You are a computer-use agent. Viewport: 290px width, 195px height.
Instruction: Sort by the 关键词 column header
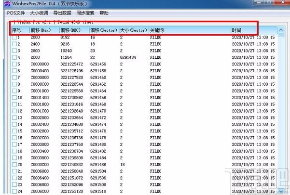click(190, 30)
